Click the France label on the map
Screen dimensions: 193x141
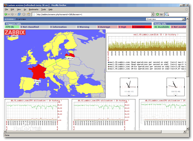(x=37, y=81)
